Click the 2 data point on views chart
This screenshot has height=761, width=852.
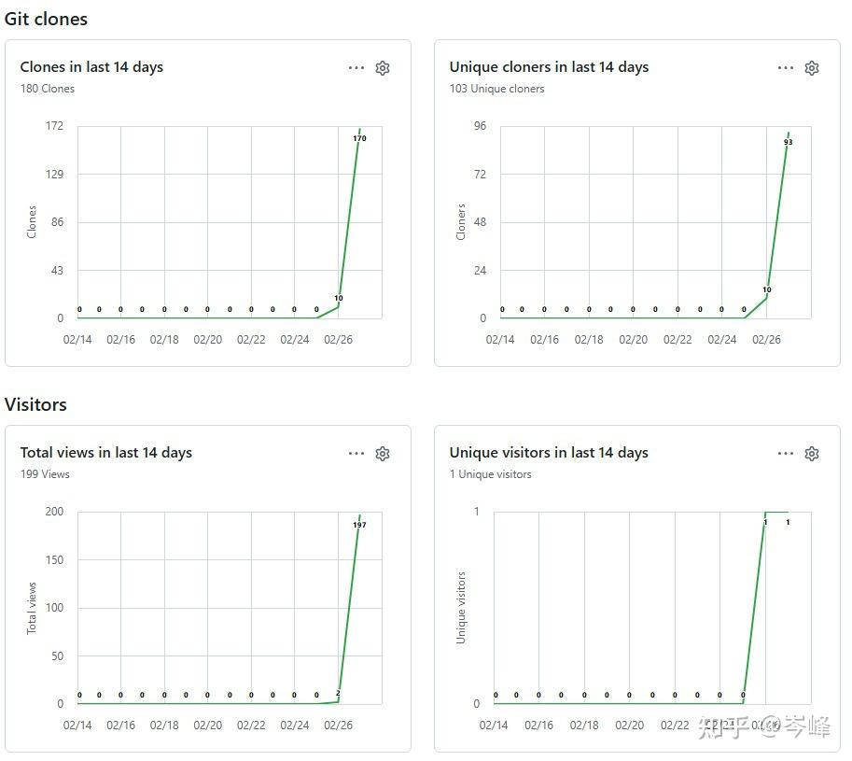click(338, 693)
